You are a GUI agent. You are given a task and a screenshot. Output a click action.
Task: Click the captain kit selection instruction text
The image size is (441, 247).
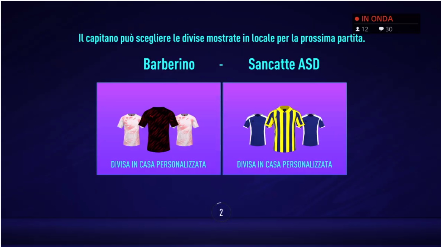222,38
